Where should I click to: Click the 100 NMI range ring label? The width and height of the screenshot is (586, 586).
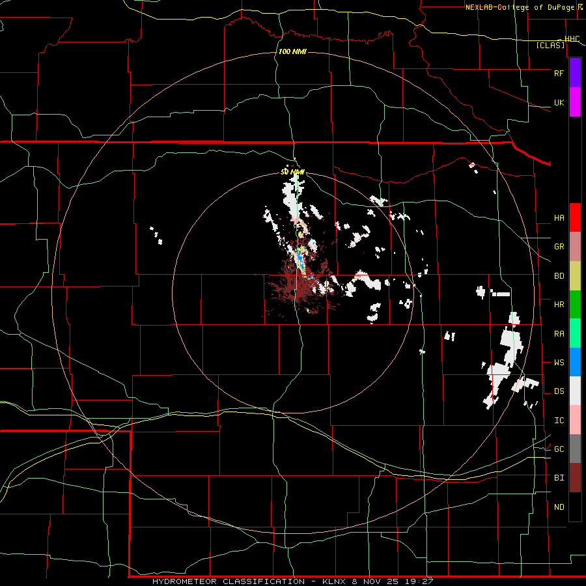tap(292, 51)
